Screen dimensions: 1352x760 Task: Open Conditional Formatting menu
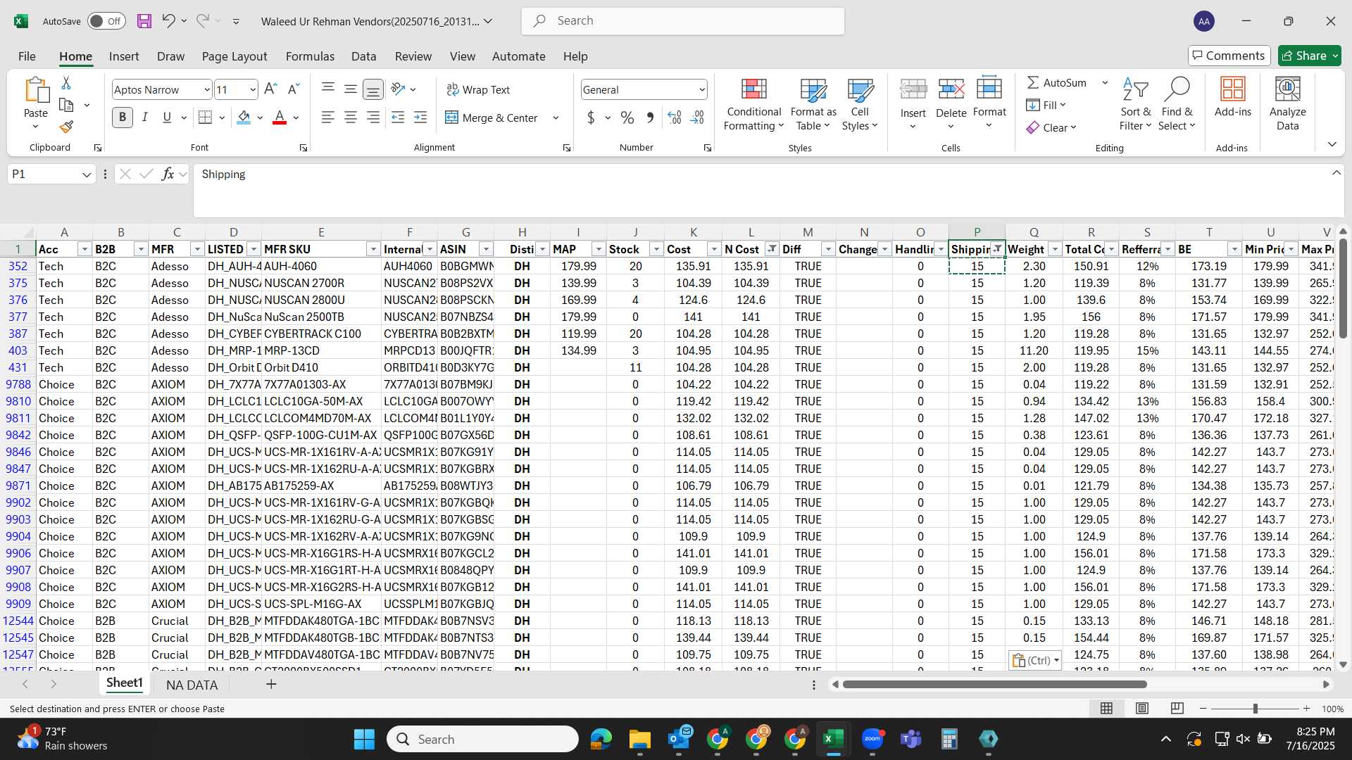coord(753,105)
